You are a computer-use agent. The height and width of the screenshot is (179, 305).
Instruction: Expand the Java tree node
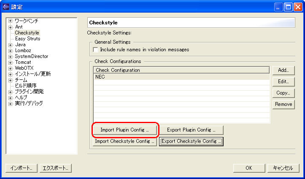[x=10, y=45]
